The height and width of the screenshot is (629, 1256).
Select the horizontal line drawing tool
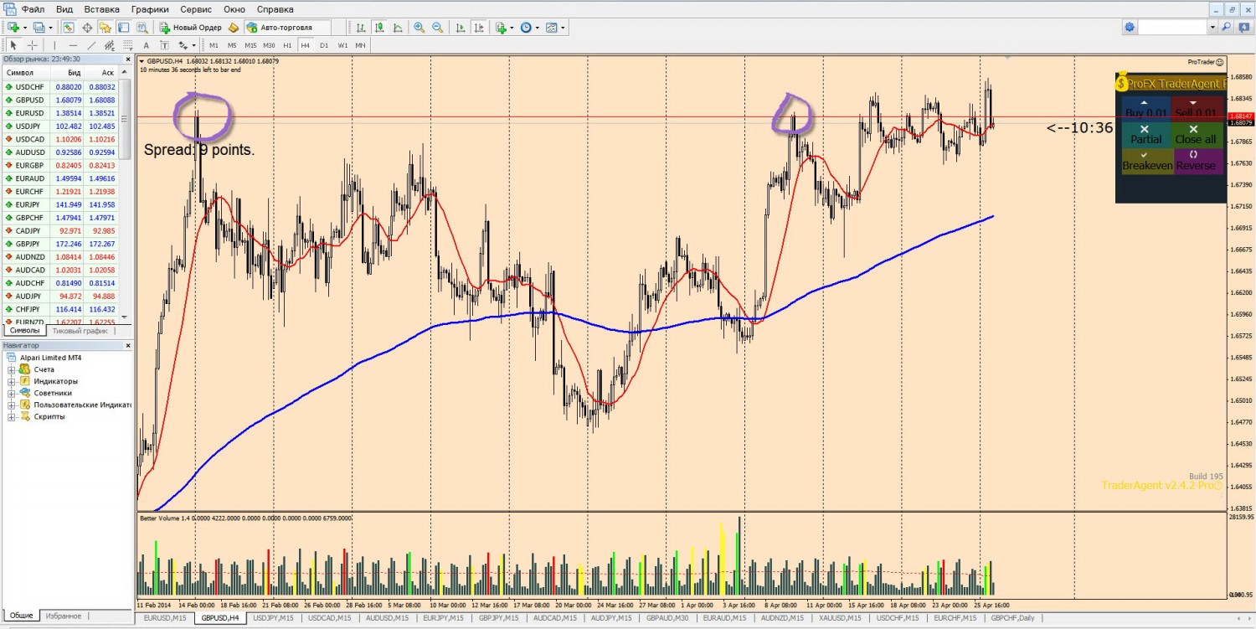tap(73, 45)
